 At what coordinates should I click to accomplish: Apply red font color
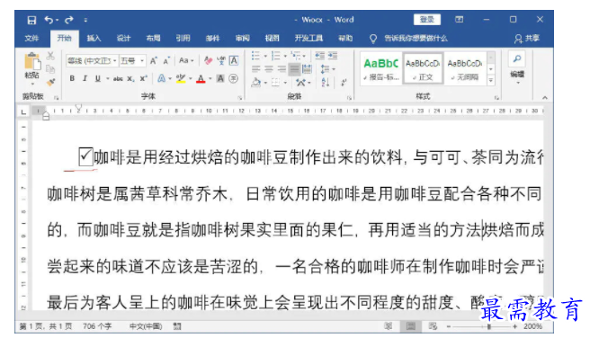click(x=201, y=78)
